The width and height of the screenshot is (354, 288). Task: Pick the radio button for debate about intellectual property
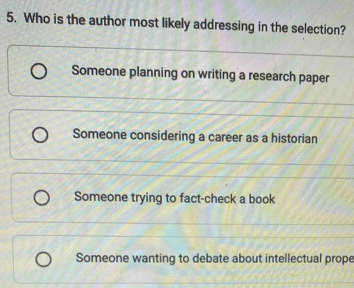43,261
